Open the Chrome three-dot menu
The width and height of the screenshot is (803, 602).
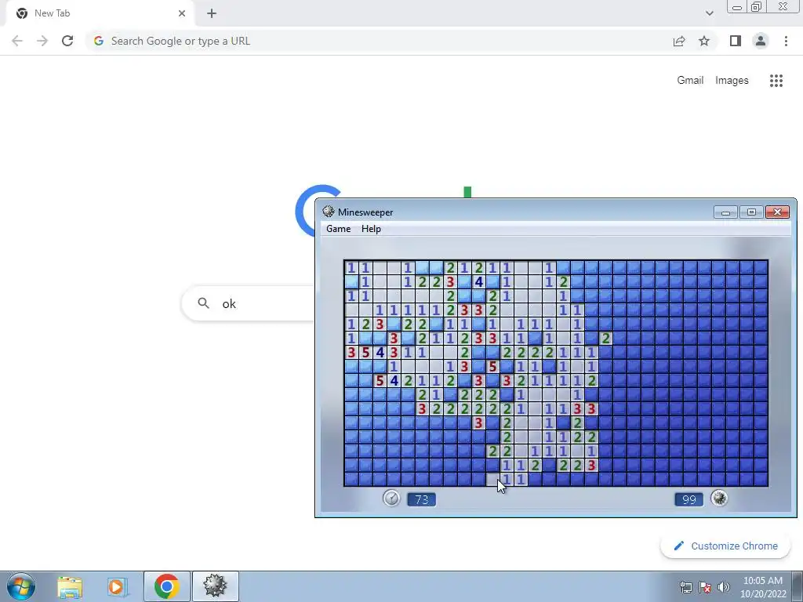[786, 41]
